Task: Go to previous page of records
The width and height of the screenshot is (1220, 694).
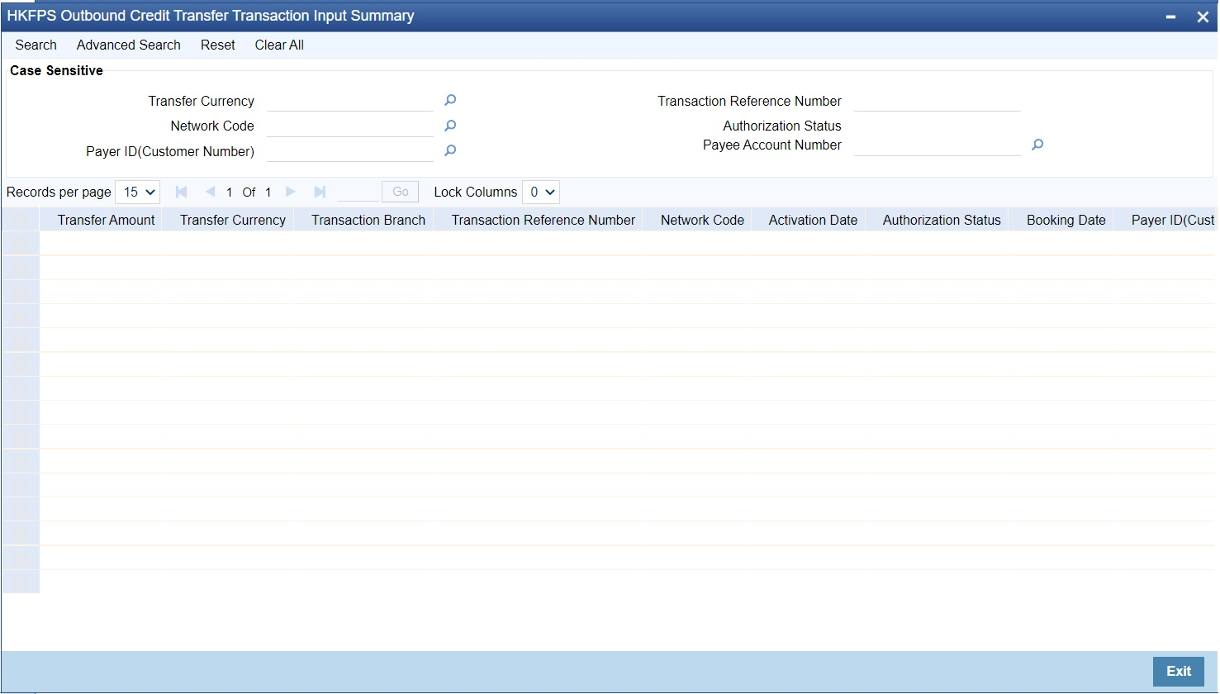Action: pos(210,192)
